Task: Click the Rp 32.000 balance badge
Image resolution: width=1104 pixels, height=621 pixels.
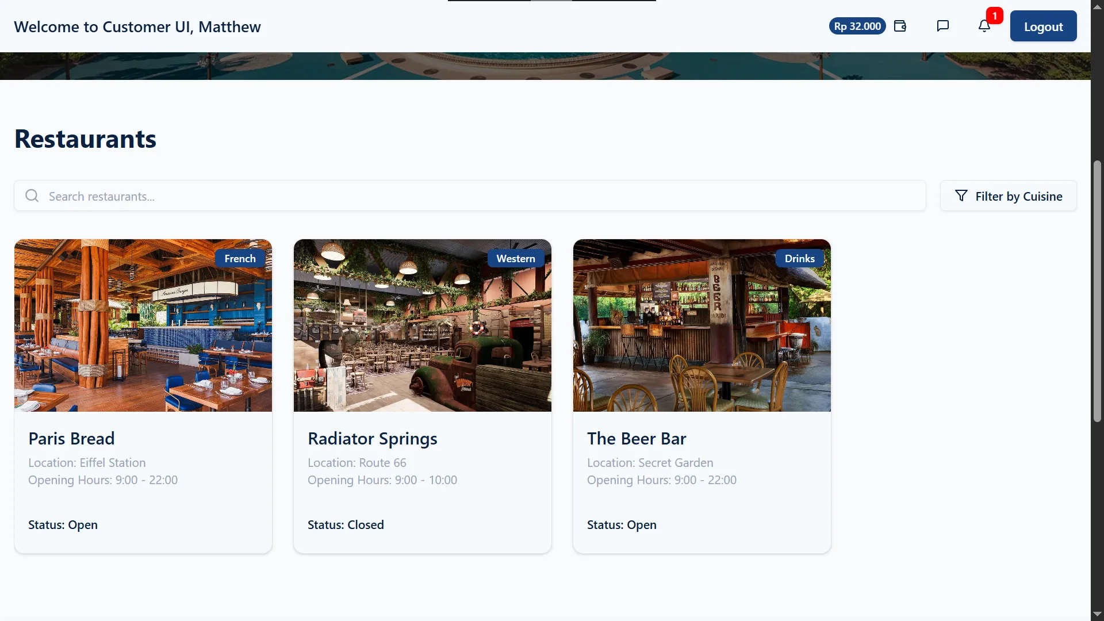Action: point(857,26)
